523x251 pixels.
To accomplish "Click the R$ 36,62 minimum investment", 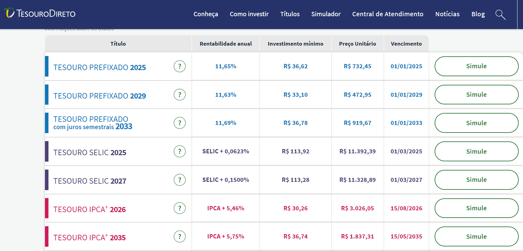I will pos(295,66).
